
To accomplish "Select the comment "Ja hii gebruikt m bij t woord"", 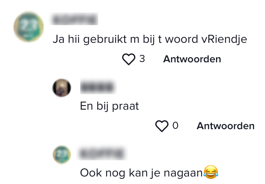I will [125, 39].
